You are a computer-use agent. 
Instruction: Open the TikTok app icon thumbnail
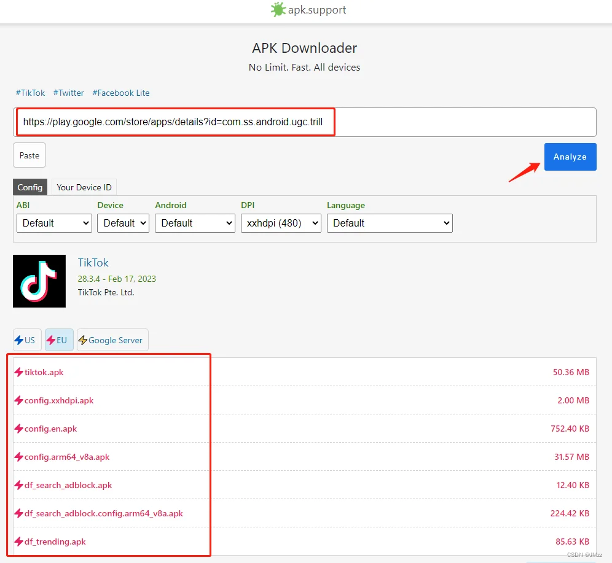(x=39, y=281)
